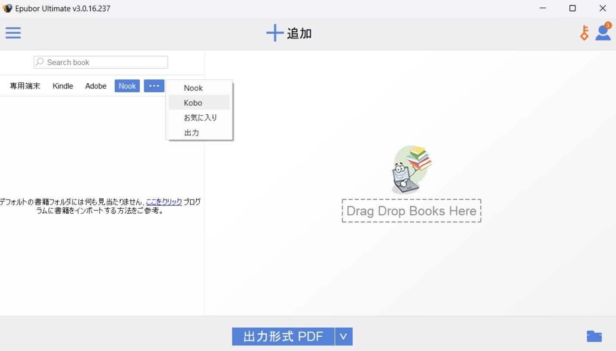Switch to the Kindle tab
This screenshot has height=351, width=616.
coord(63,86)
